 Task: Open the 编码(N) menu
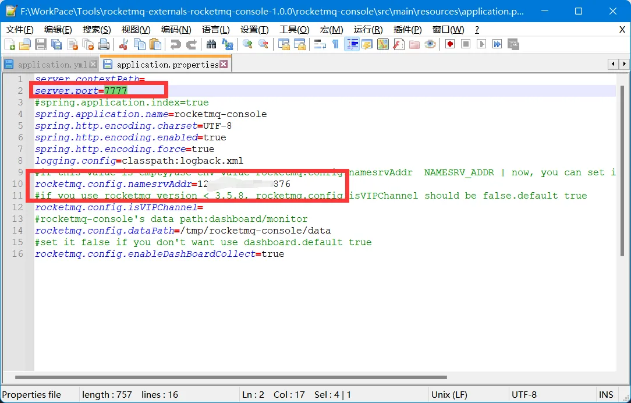click(x=176, y=30)
